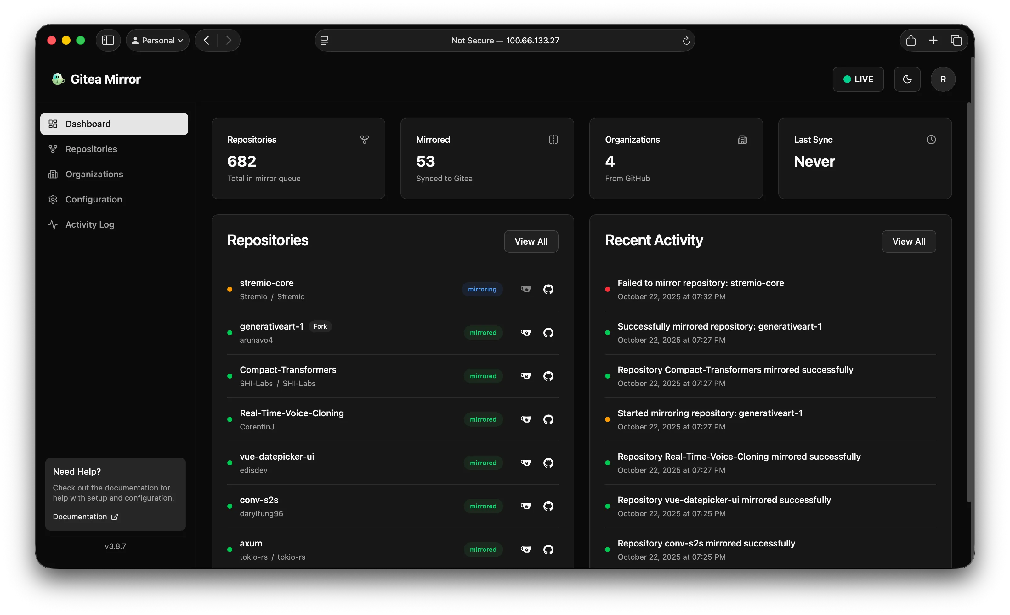
Task: Click View All next to Recent Activity
Action: pos(909,241)
